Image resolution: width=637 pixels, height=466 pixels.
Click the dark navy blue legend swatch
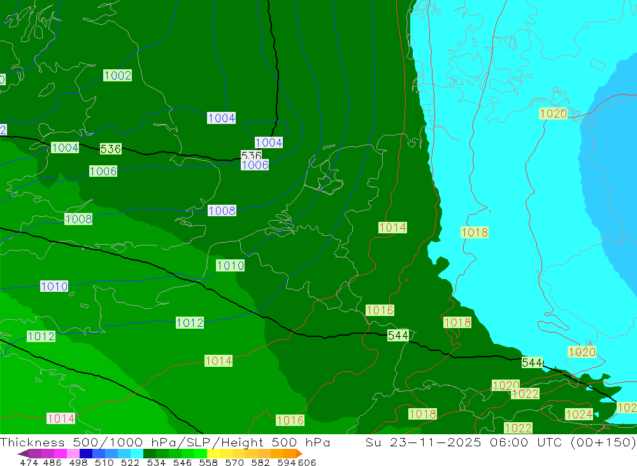[85, 453]
